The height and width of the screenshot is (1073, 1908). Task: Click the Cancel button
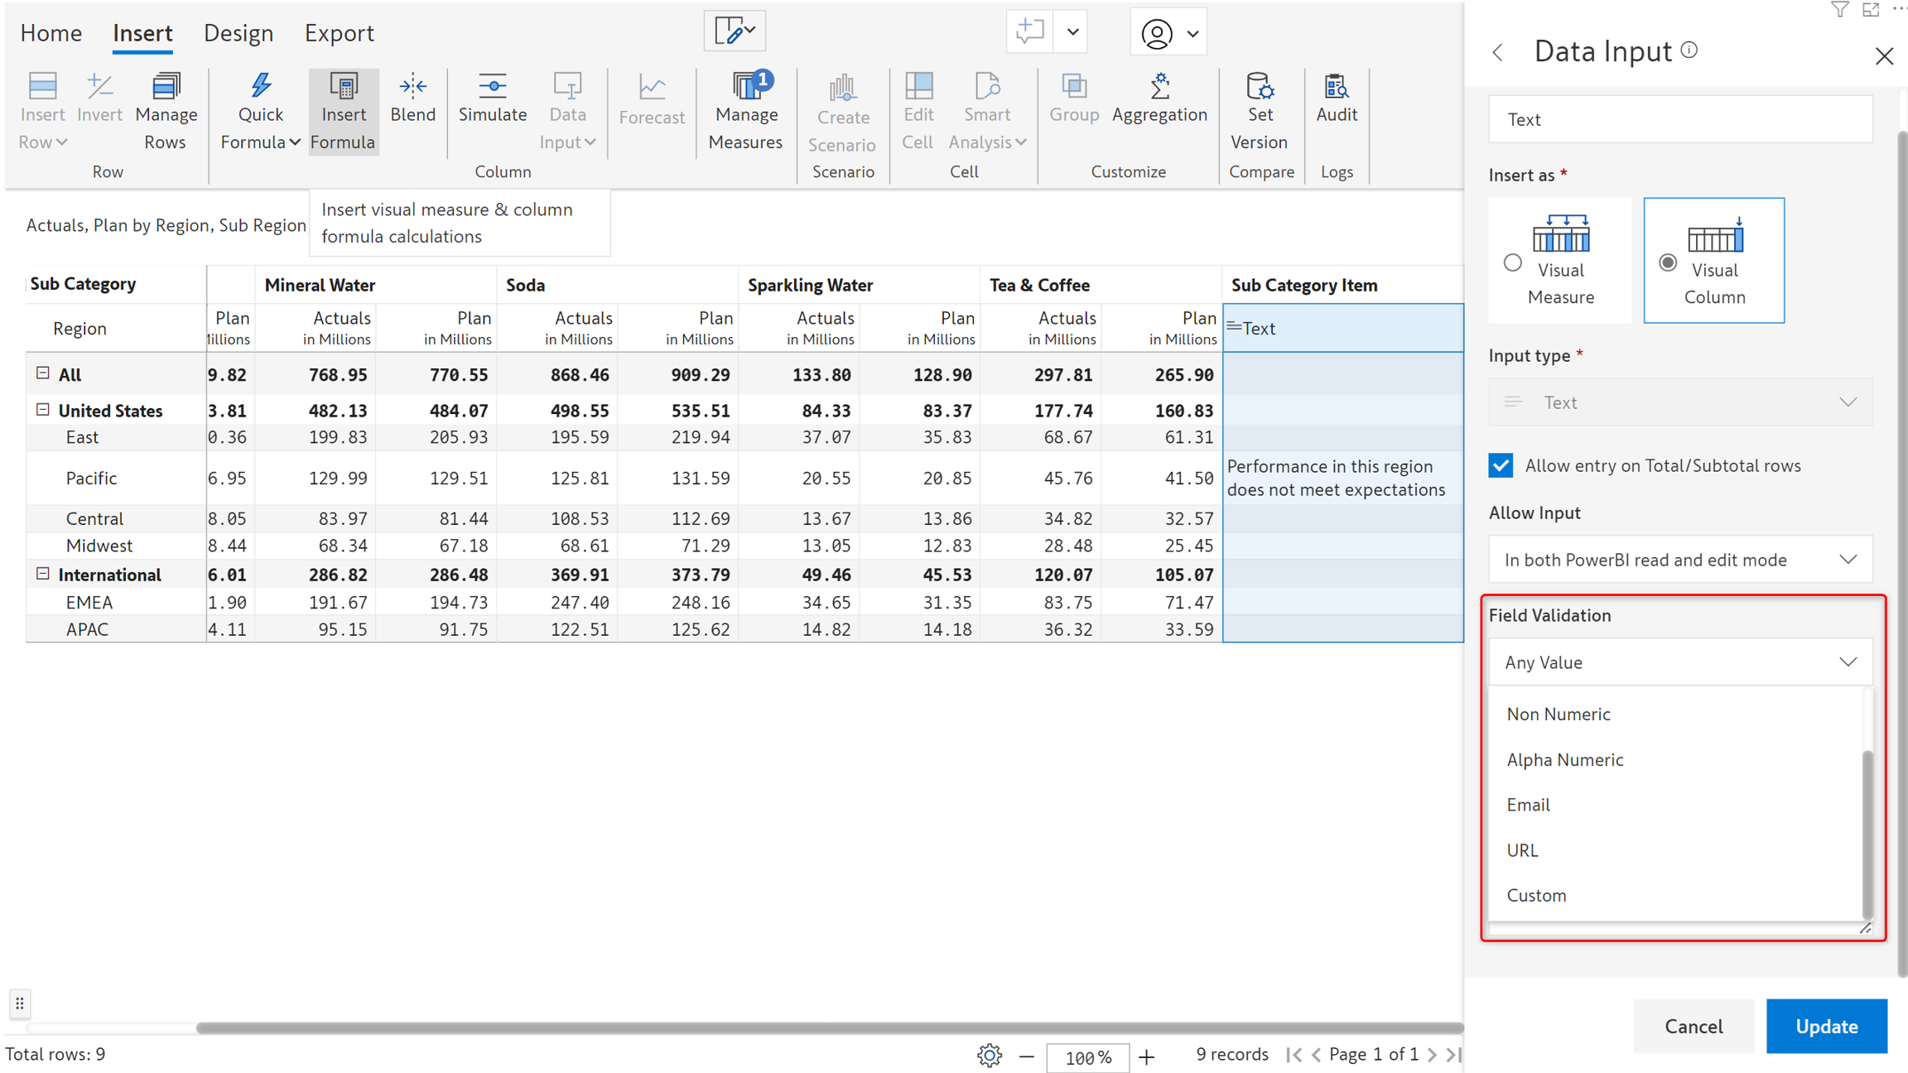point(1693,1026)
